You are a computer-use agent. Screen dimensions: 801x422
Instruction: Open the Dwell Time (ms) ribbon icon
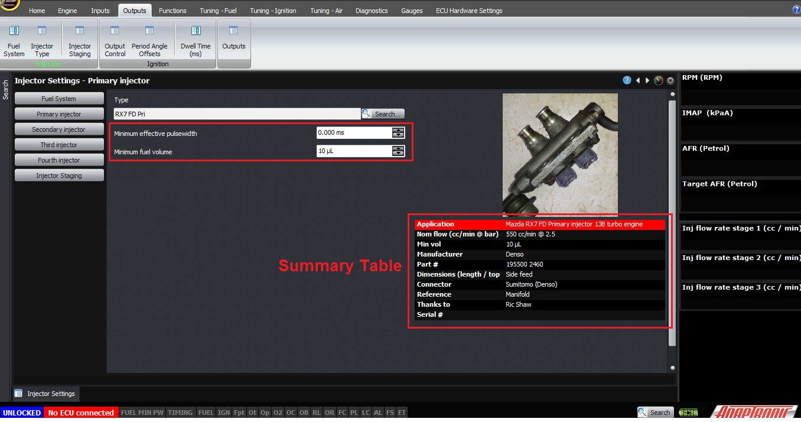click(196, 41)
